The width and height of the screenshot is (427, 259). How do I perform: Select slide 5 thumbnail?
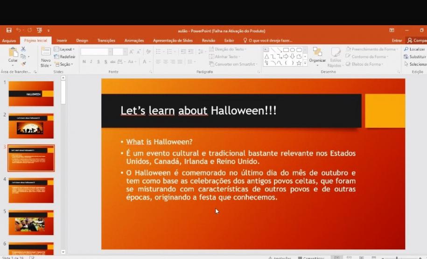[31, 223]
